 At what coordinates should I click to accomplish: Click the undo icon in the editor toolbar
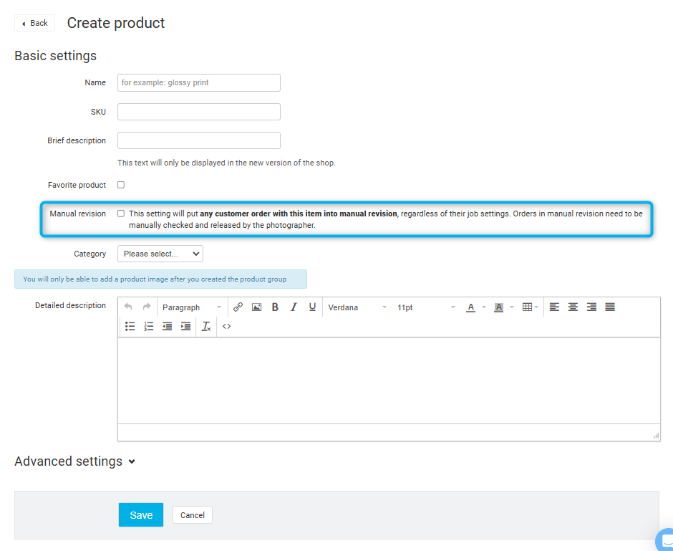pos(128,307)
